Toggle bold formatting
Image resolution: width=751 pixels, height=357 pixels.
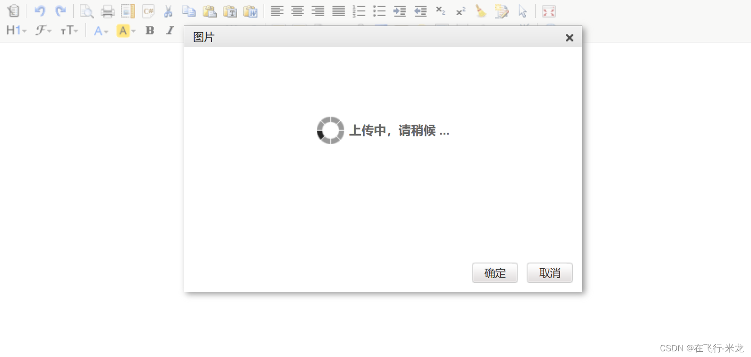[150, 30]
